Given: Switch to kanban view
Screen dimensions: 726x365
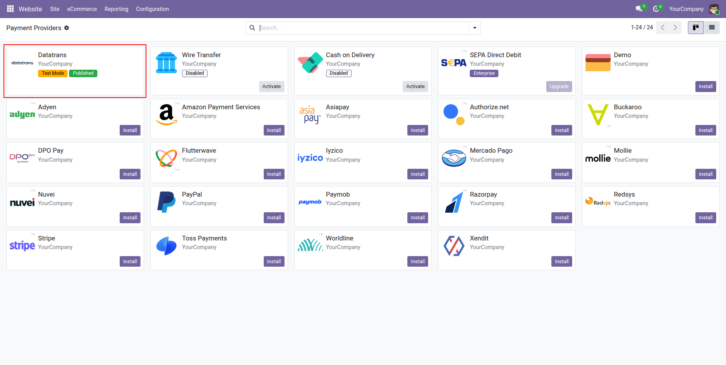Looking at the screenshot, I should click(696, 27).
